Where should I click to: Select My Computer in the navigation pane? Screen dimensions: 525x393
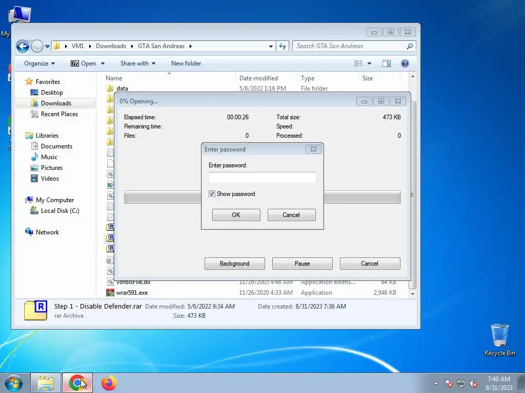coord(54,200)
